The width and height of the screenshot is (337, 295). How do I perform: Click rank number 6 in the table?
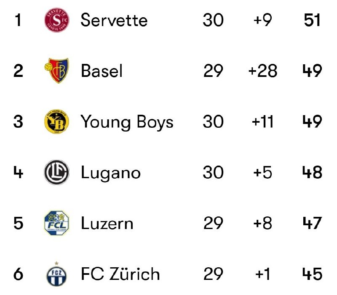pyautogui.click(x=18, y=274)
